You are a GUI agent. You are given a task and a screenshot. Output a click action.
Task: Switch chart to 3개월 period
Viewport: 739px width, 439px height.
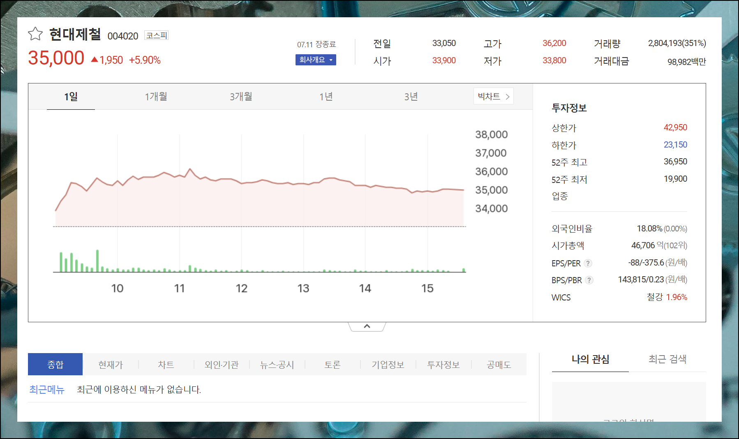(x=241, y=97)
